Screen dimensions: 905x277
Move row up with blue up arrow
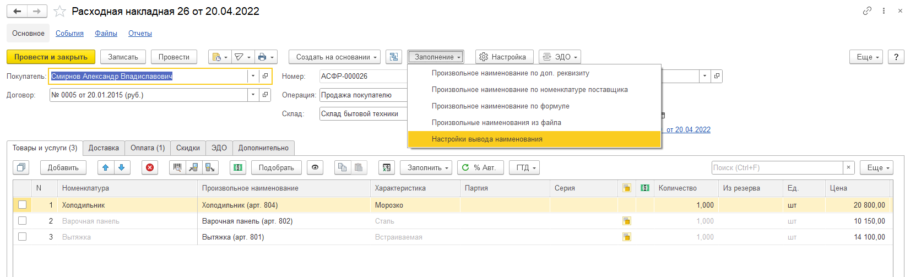pyautogui.click(x=106, y=167)
